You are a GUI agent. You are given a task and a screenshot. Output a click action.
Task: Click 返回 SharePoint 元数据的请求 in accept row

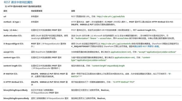pos(44,52)
